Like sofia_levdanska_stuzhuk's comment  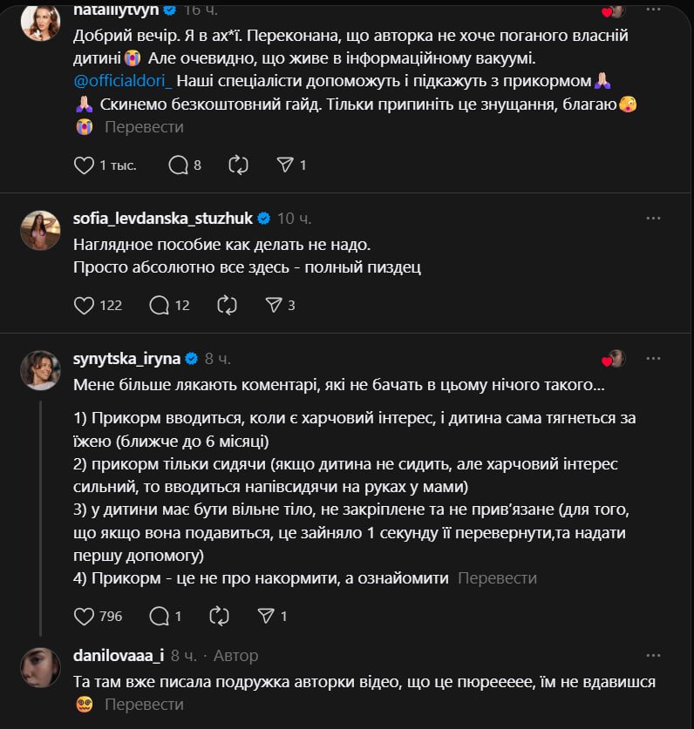coord(85,305)
